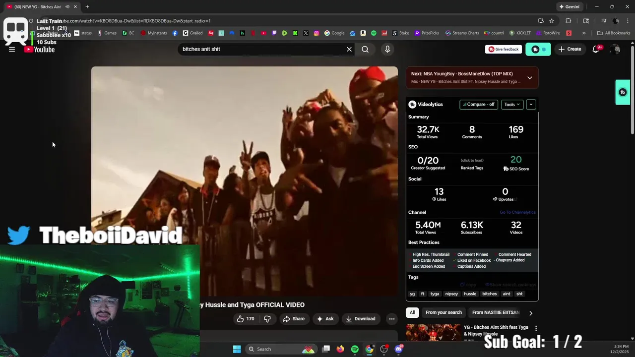Image resolution: width=635 pixels, height=357 pixels.
Task: Start voice search with the microphone
Action: 387,49
